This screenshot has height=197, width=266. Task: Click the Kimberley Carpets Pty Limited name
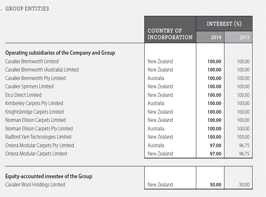point(34,103)
